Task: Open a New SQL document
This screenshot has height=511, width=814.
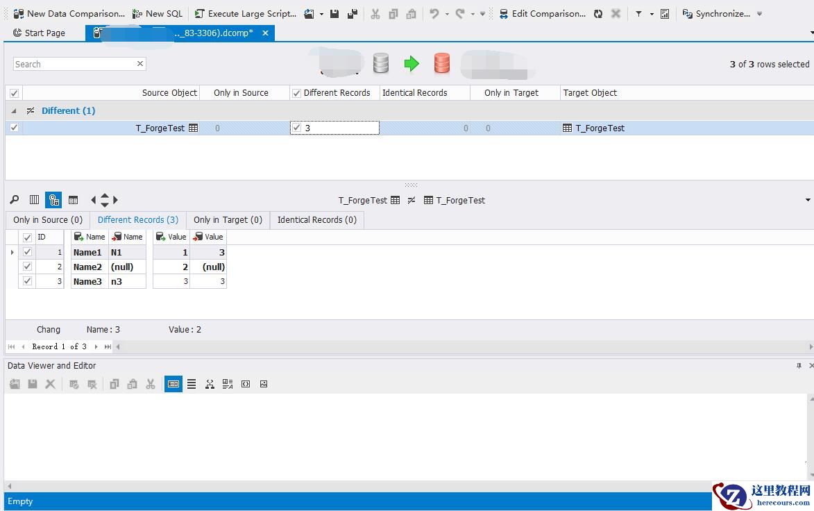Action: click(158, 13)
